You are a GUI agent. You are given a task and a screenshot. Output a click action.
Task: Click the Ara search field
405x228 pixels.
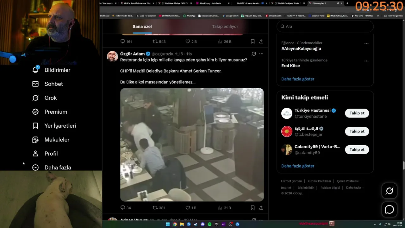[x=325, y=26]
